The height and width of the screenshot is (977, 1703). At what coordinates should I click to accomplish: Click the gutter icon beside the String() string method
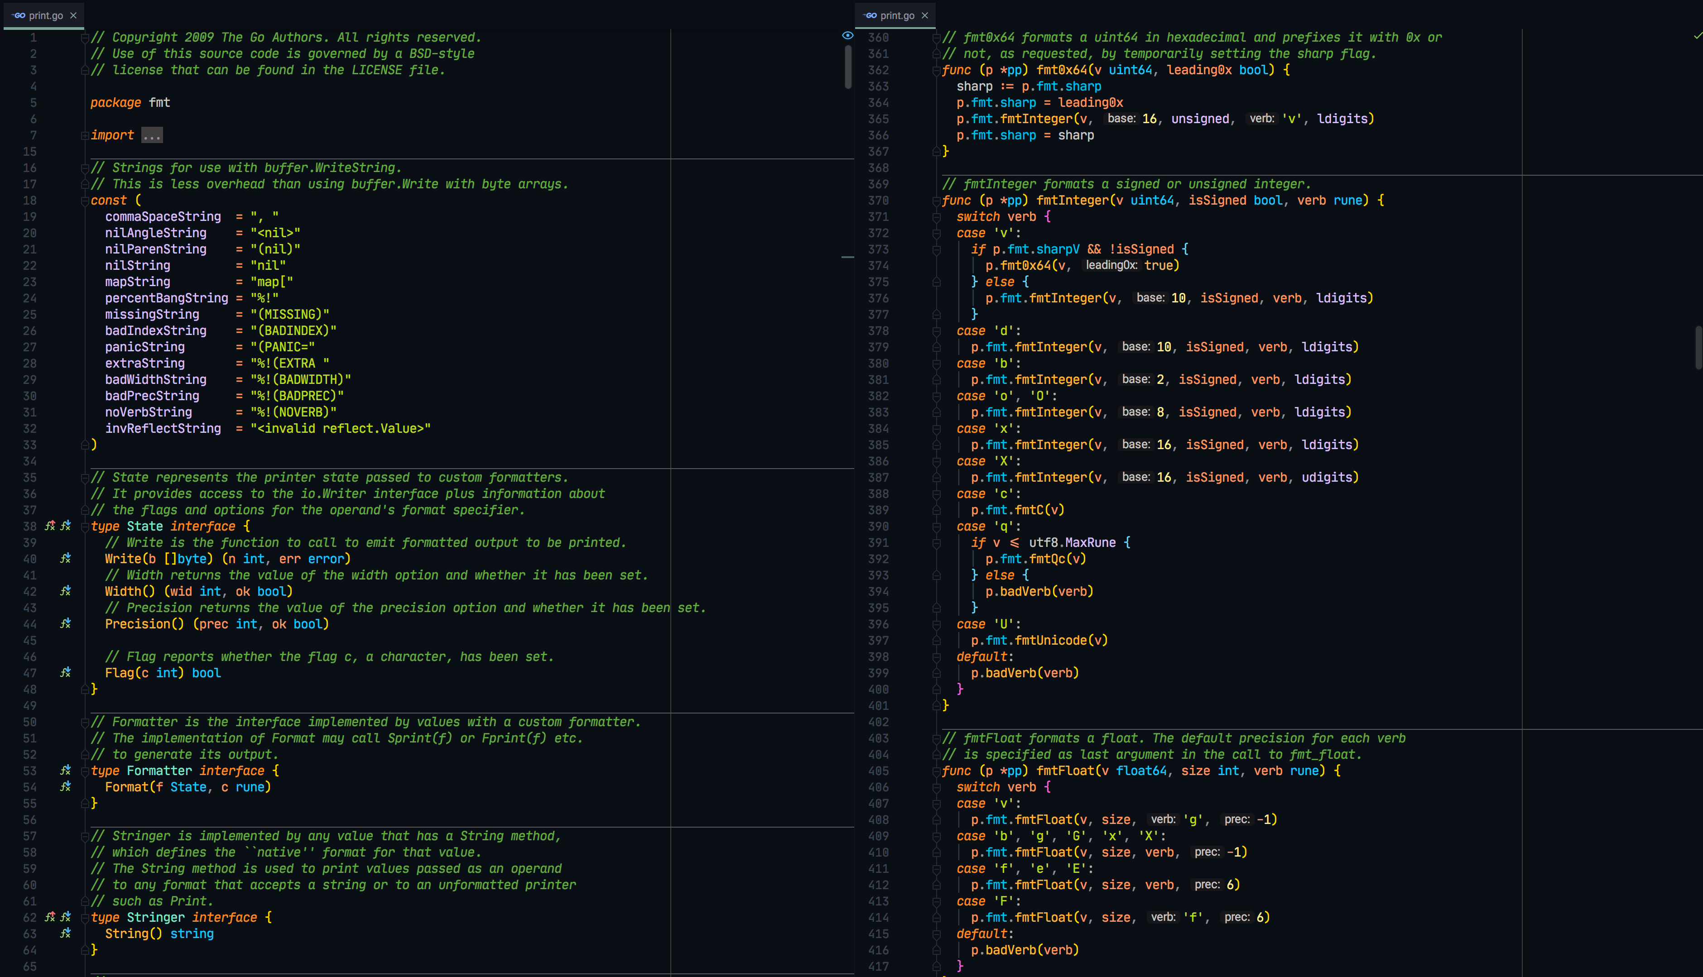(65, 934)
